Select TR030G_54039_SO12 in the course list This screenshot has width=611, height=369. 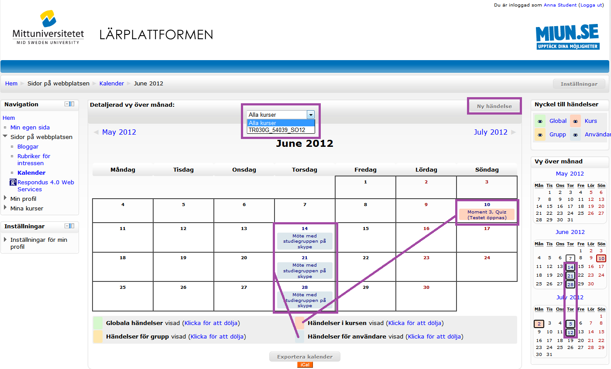(281, 130)
